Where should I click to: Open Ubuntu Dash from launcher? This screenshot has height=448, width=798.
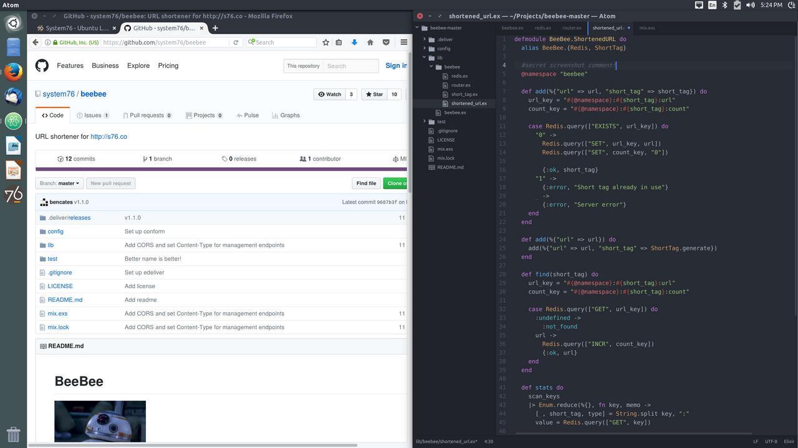coord(14,23)
